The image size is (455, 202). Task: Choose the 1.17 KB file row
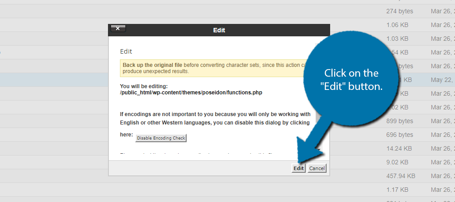tap(397, 190)
